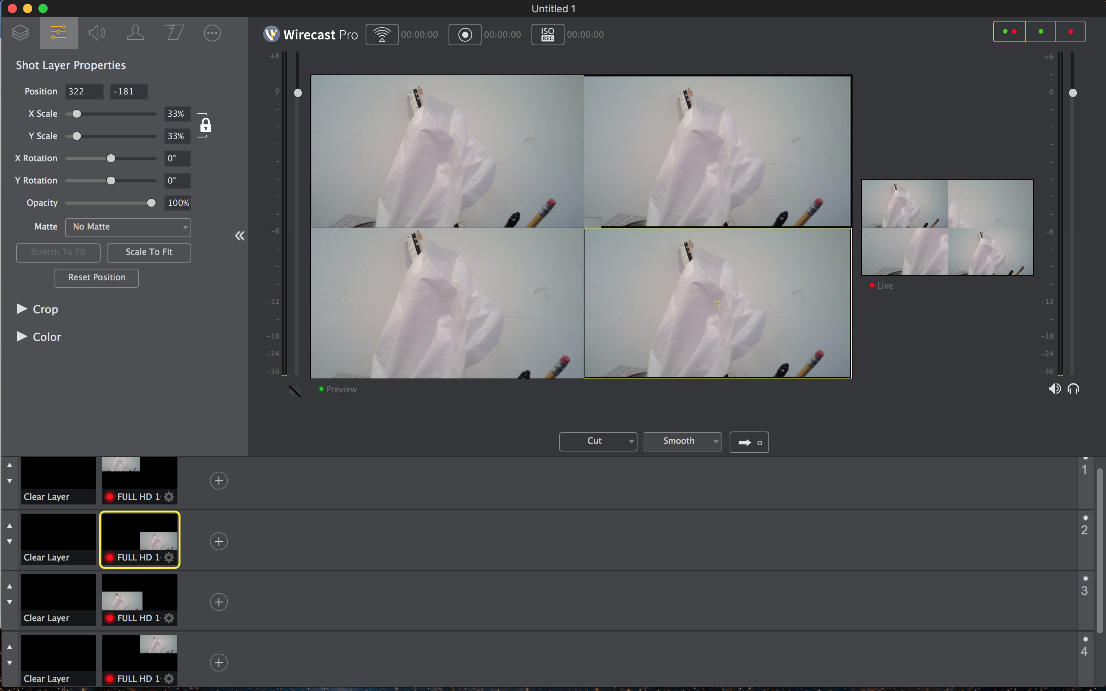This screenshot has width=1106, height=691.
Task: Expand the Crop section disclosure triangle
Action: click(21, 309)
